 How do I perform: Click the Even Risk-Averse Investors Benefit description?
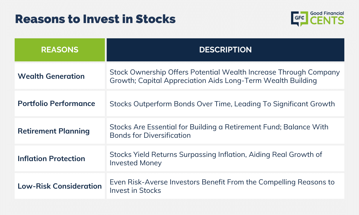(x=222, y=186)
